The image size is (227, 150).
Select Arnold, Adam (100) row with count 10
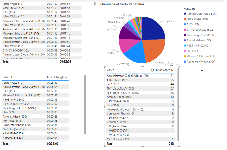point(140,97)
